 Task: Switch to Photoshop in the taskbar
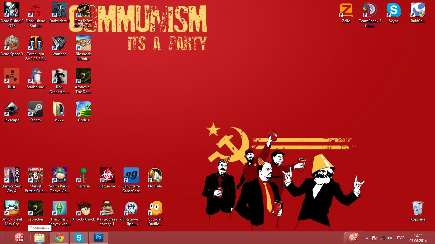99,238
